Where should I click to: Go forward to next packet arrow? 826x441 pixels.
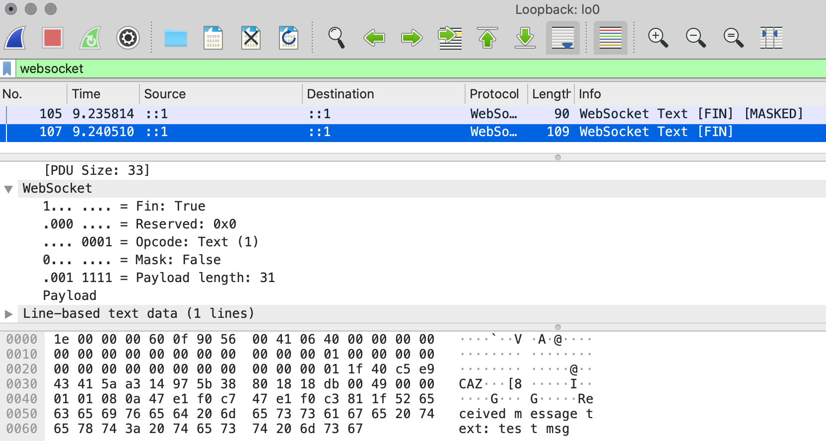pos(412,38)
